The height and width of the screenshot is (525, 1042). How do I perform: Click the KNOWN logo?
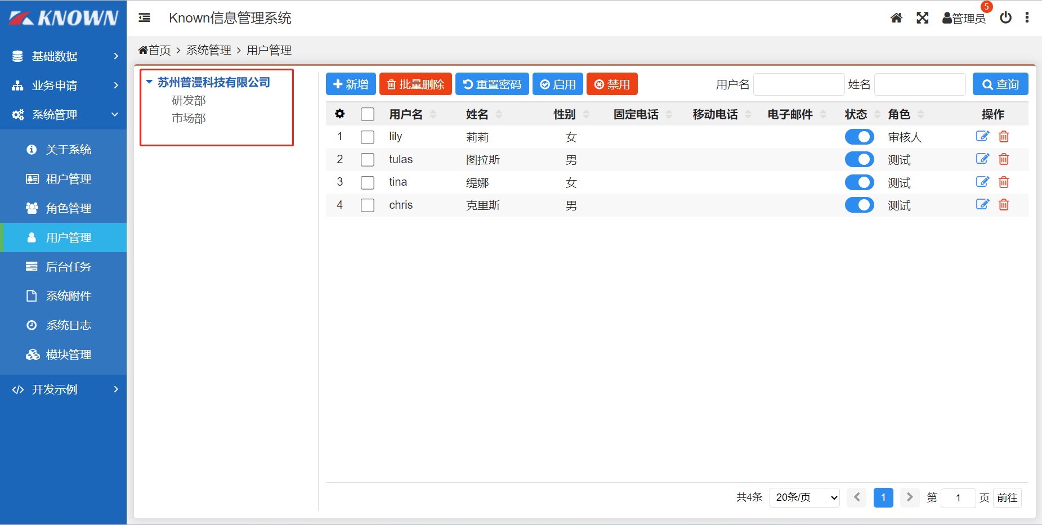pyautogui.click(x=63, y=18)
